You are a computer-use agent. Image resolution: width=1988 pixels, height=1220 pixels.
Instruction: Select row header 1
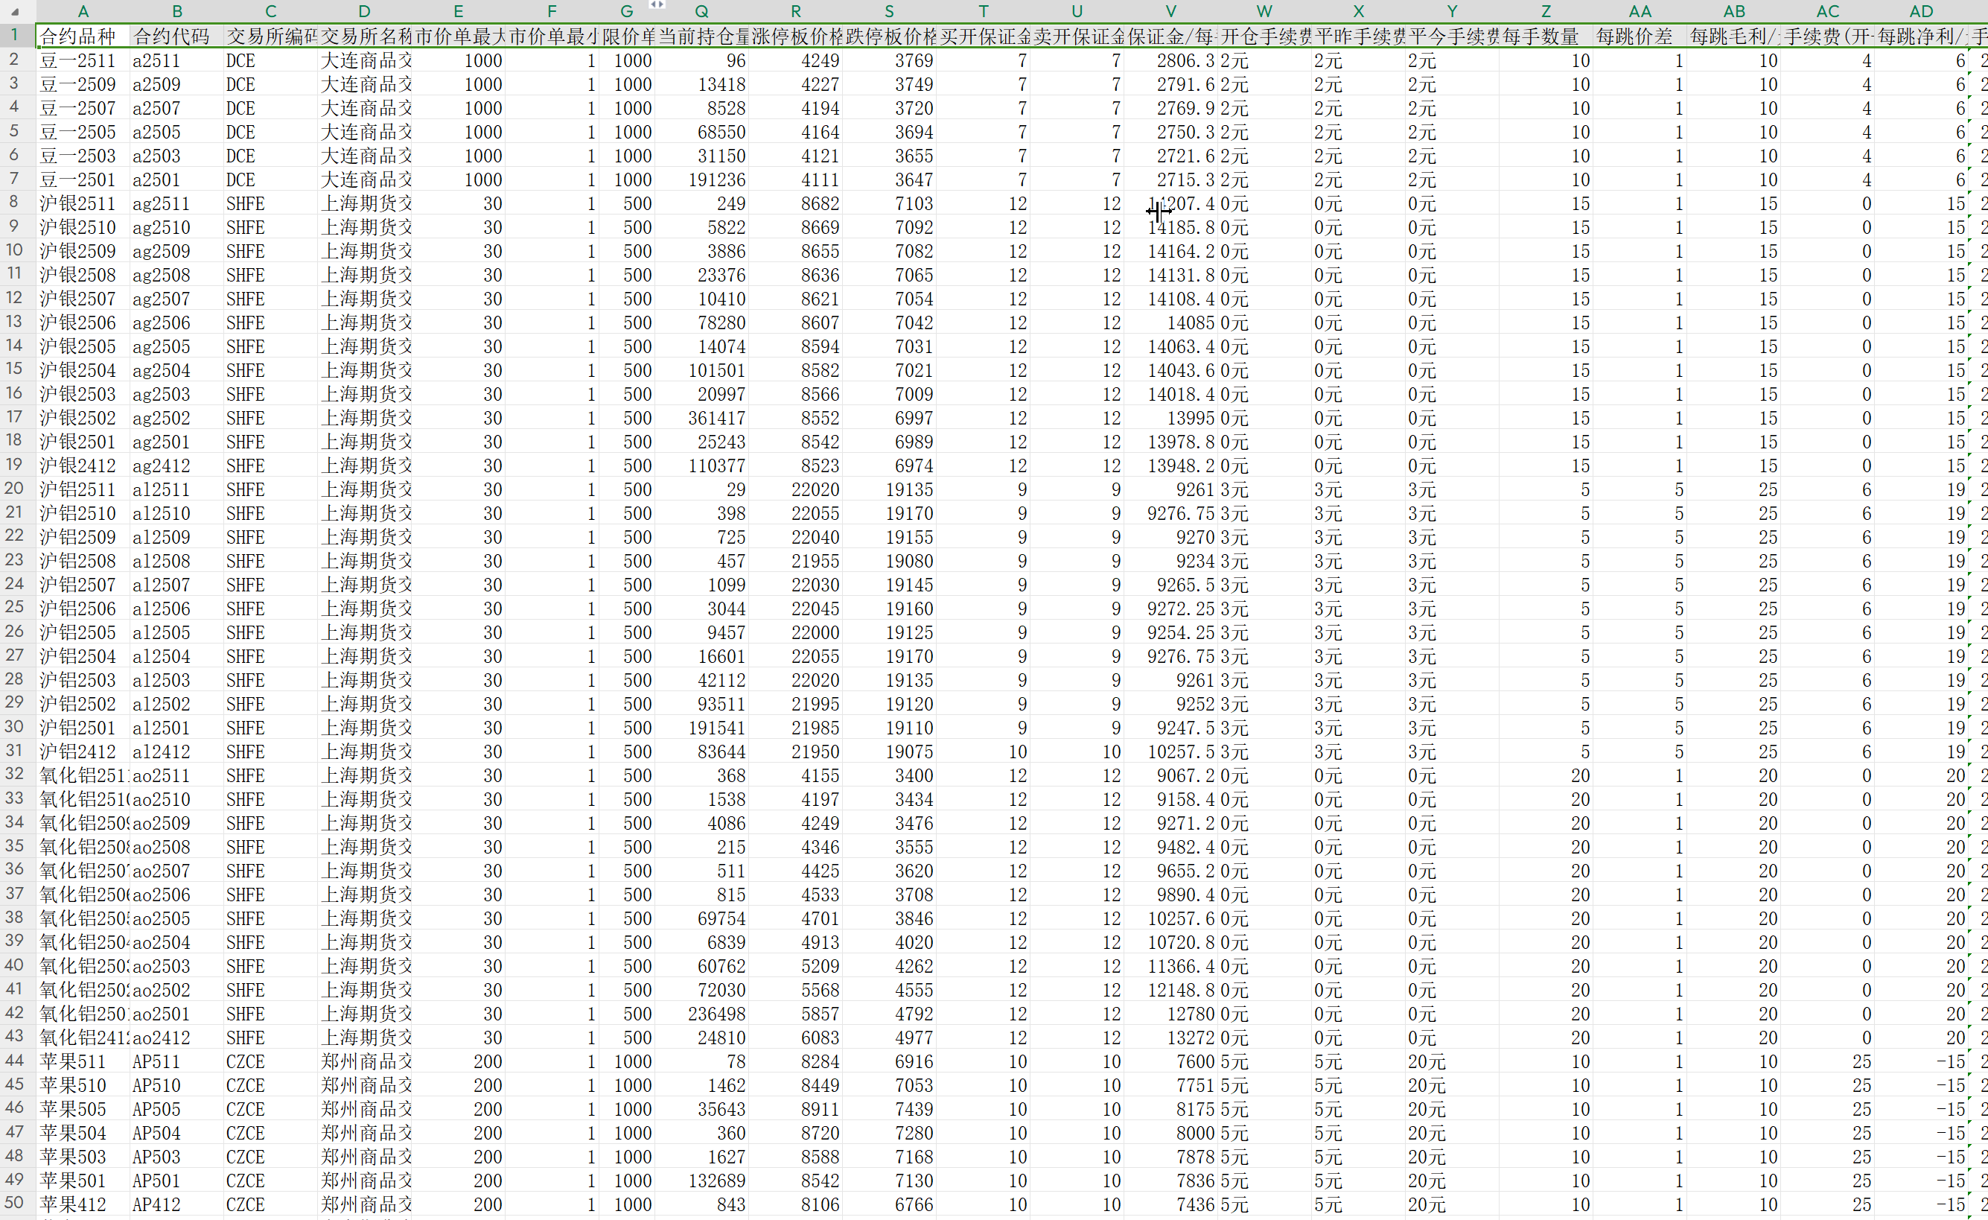click(15, 36)
